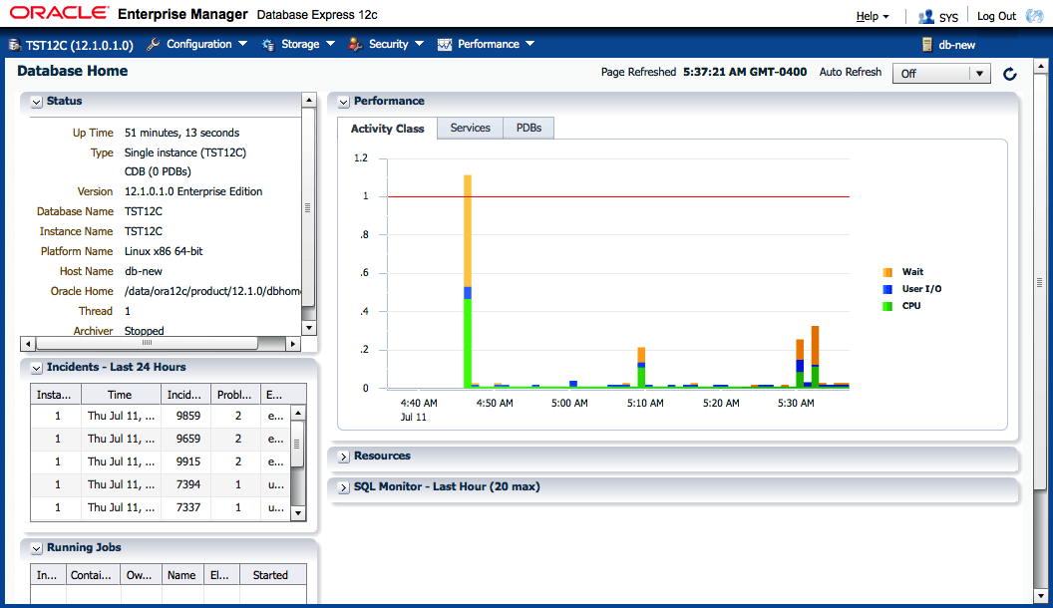Image resolution: width=1053 pixels, height=608 pixels.
Task: Collapse the Performance section
Action: pos(344,102)
